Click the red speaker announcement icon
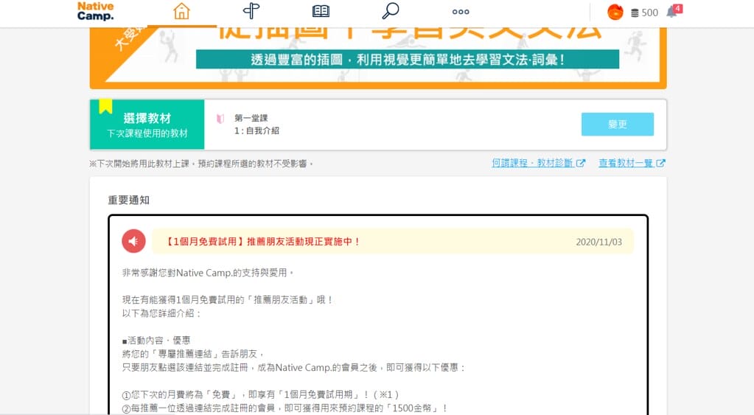This screenshot has height=415, width=754. 133,241
